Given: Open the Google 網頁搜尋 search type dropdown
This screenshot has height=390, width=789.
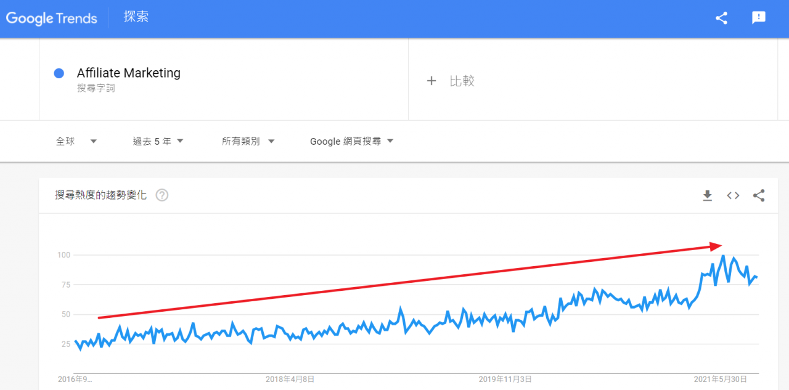Looking at the screenshot, I should 351,141.
